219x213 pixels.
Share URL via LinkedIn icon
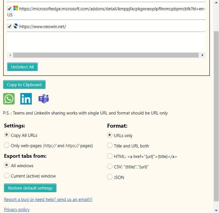(26, 99)
